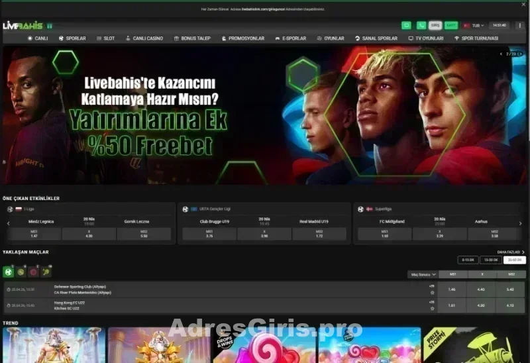Bet MS2 on Aarhus
This screenshot has width=530, height=363.
click(494, 234)
